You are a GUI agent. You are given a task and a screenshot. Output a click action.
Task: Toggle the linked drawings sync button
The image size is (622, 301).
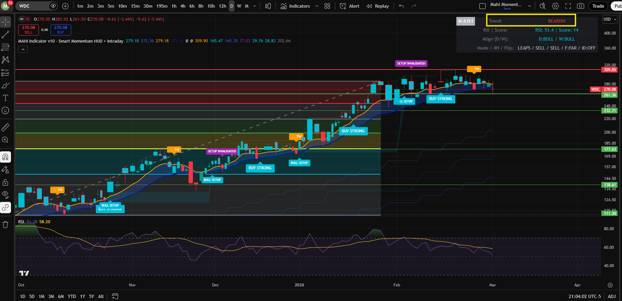tap(5, 207)
